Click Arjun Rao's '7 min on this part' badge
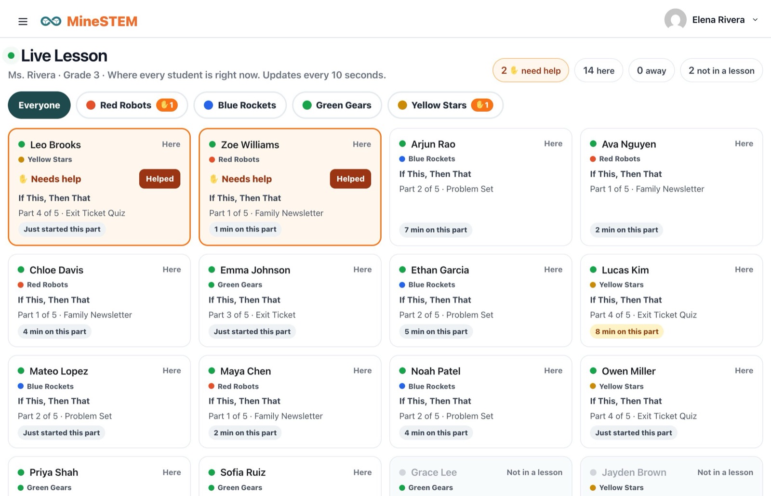The height and width of the screenshot is (496, 771). [x=436, y=230]
